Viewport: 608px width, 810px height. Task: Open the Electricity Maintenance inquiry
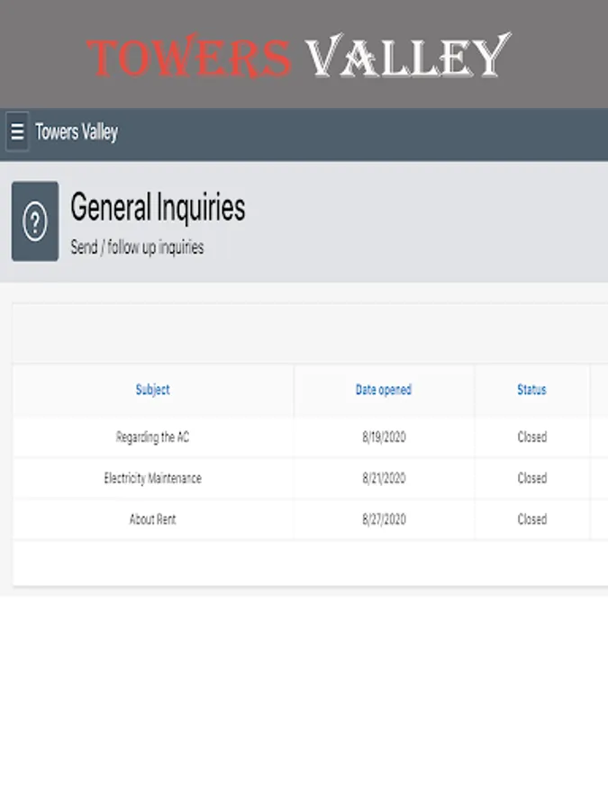tap(152, 479)
